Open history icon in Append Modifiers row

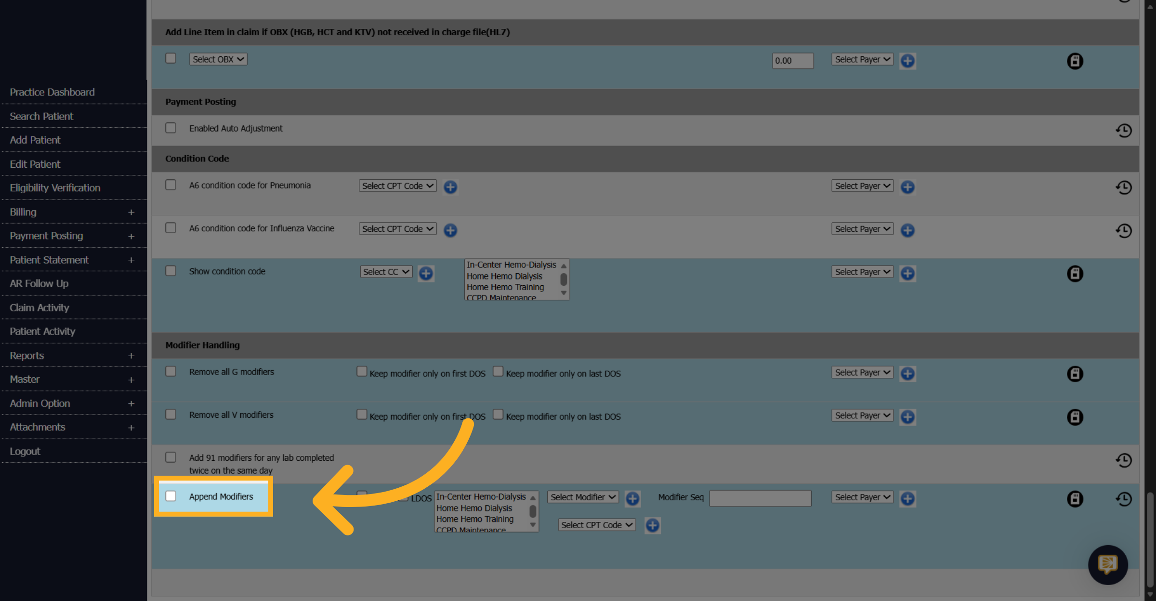[1123, 499]
